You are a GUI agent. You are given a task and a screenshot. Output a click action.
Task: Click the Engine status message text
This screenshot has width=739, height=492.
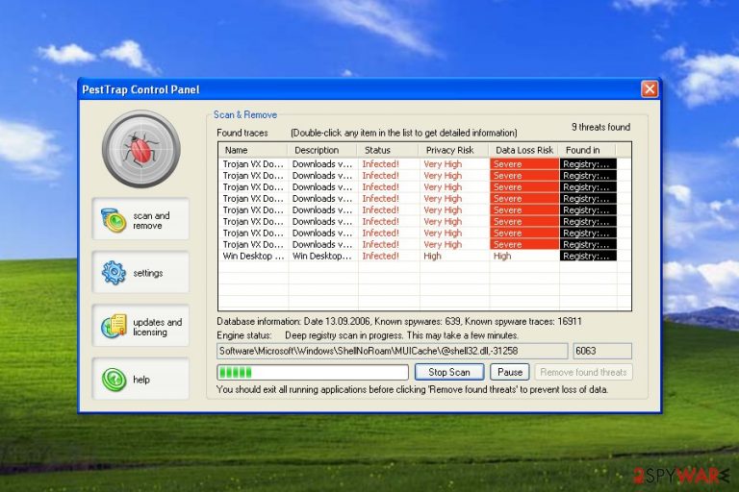point(401,335)
